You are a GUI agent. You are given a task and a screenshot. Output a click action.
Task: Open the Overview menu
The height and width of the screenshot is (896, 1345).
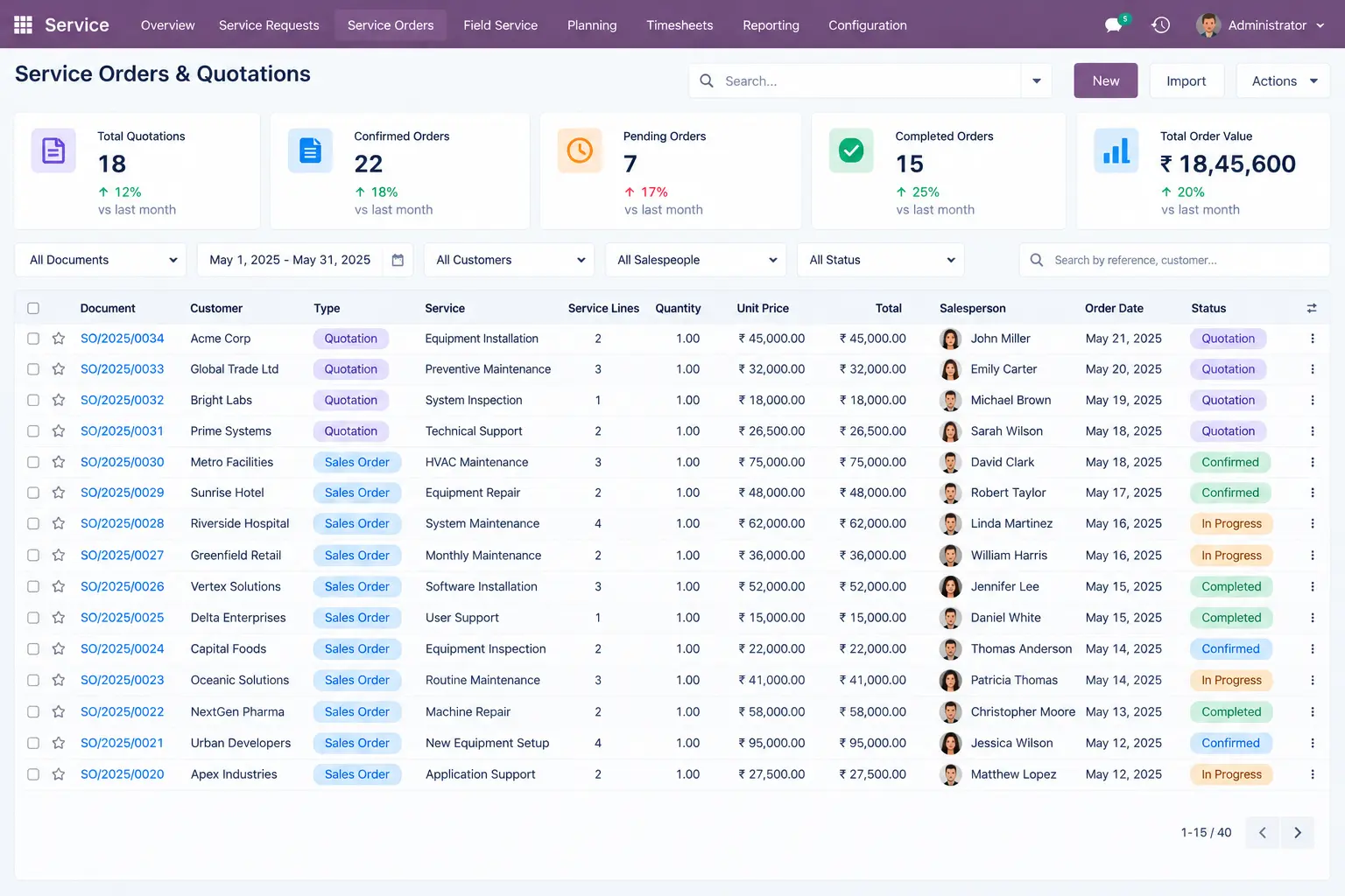tap(167, 25)
